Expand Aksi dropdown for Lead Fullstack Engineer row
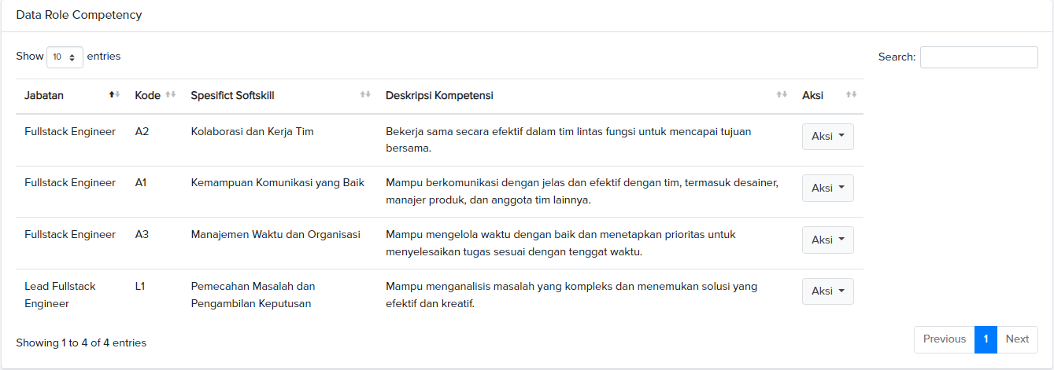The height and width of the screenshot is (370, 1054). [827, 291]
